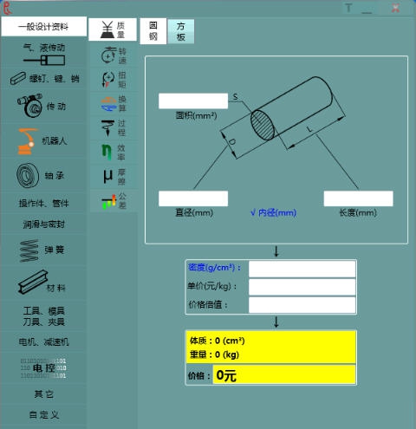Open the 自定义 custom category

click(x=43, y=415)
